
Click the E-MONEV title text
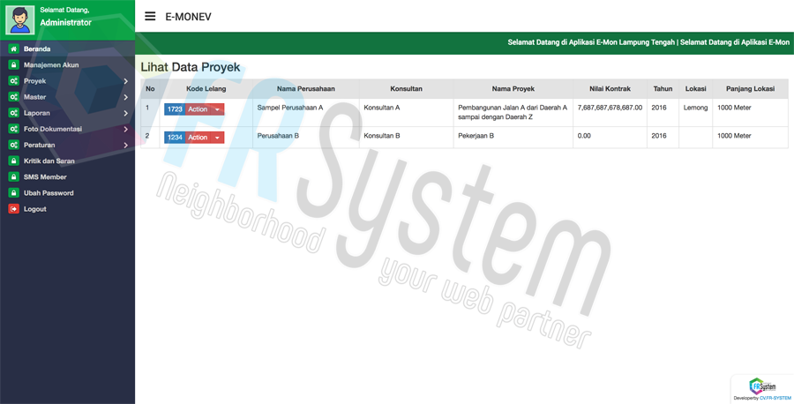tap(189, 17)
